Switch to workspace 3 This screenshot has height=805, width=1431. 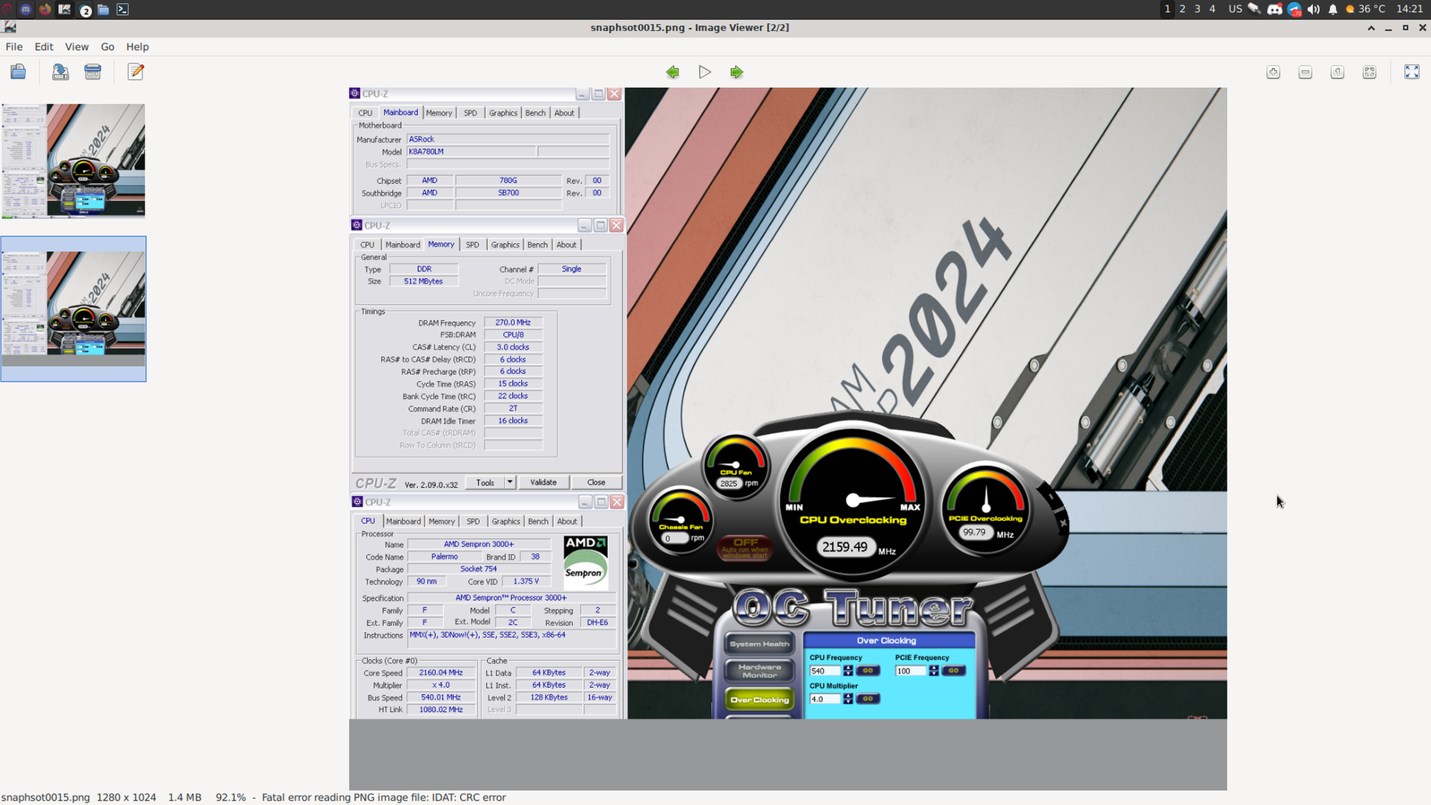(1197, 9)
